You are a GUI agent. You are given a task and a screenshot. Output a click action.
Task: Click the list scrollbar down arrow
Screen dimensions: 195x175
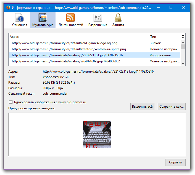(x=183, y=63)
